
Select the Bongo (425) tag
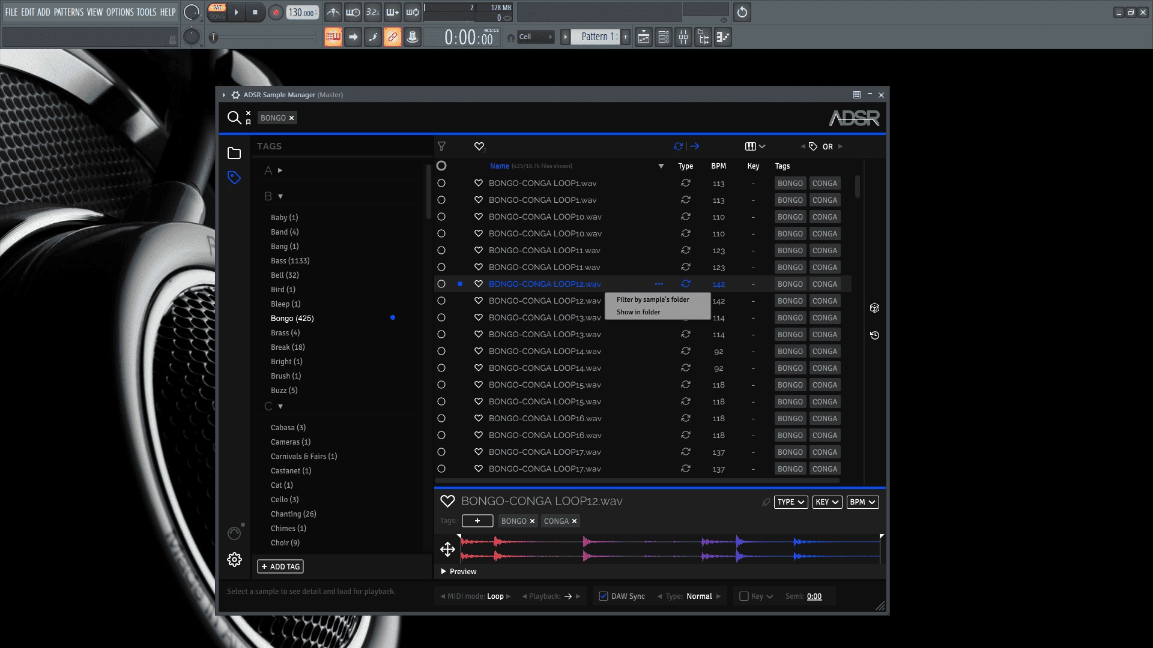(x=292, y=318)
